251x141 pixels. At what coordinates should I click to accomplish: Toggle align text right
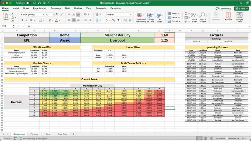78,20
